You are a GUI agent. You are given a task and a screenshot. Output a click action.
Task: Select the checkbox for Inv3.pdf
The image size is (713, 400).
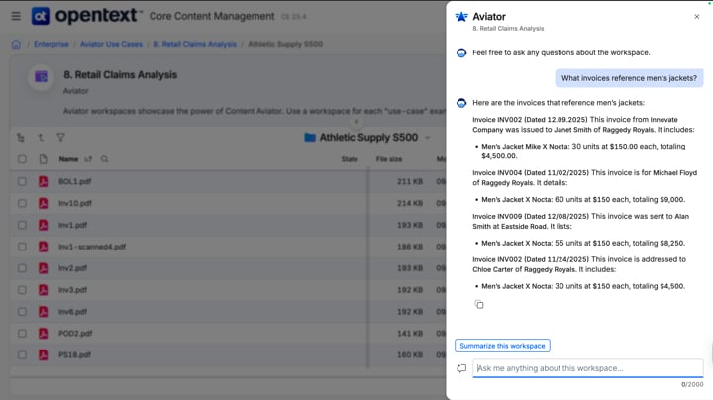22,290
